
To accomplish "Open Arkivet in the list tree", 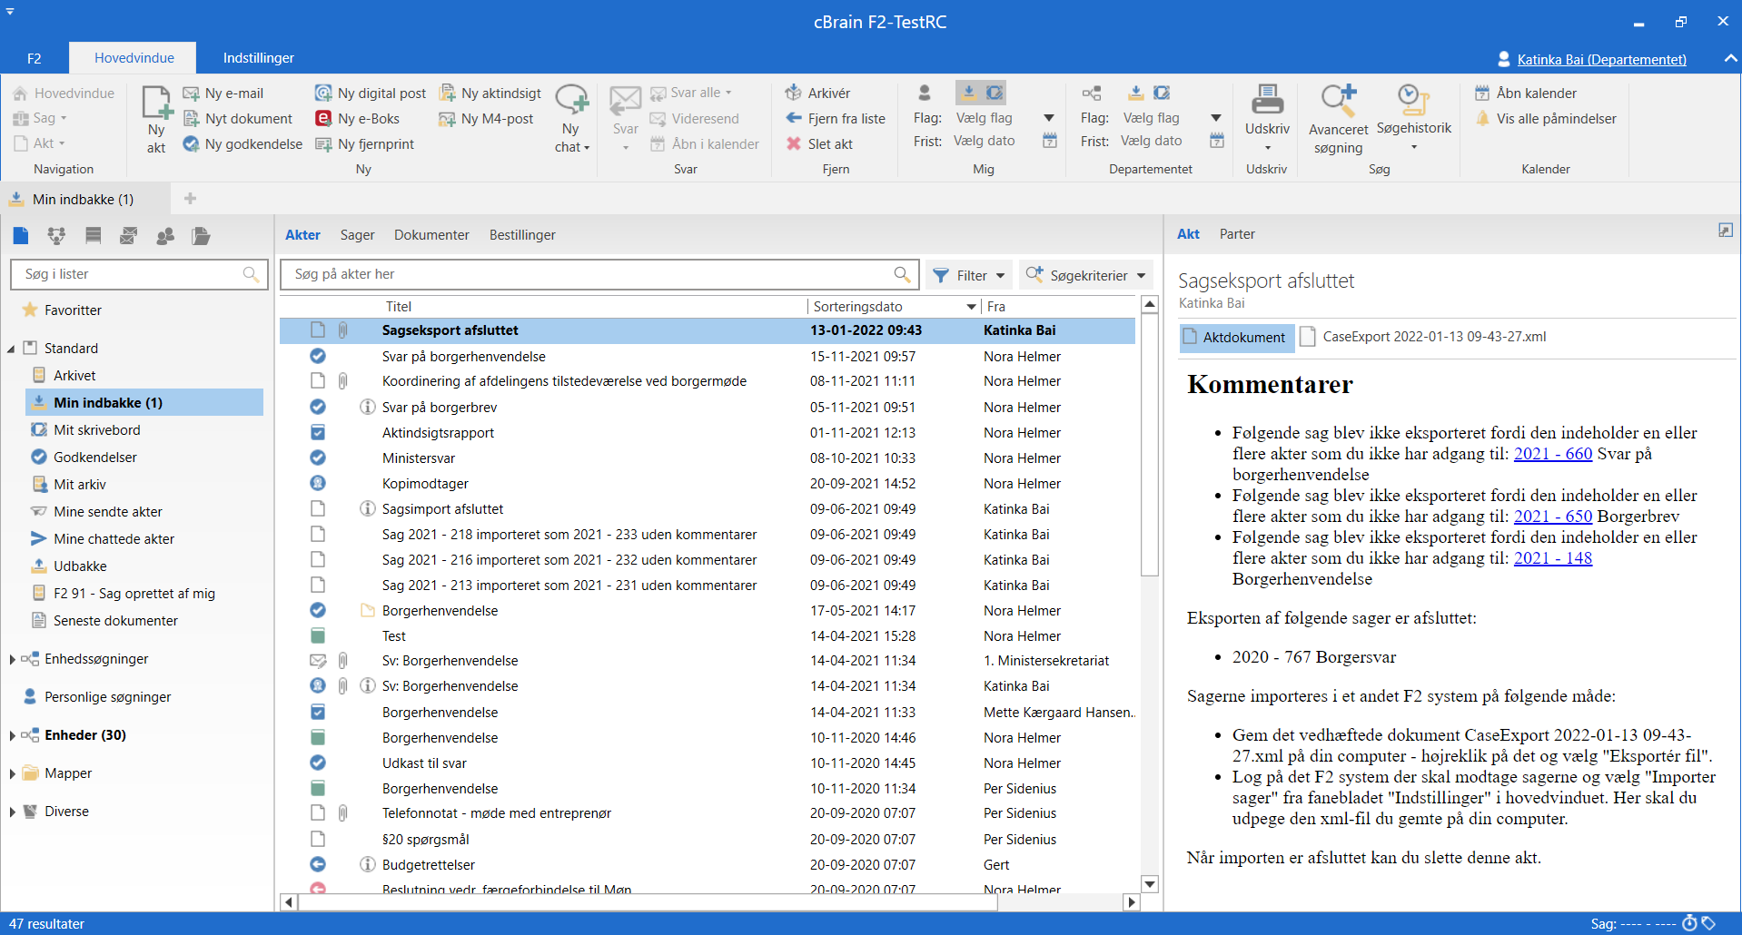I will coord(74,376).
